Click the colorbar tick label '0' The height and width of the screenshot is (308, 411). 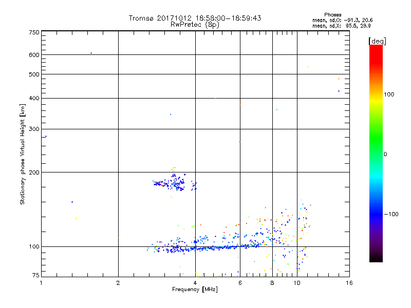[x=385, y=154]
